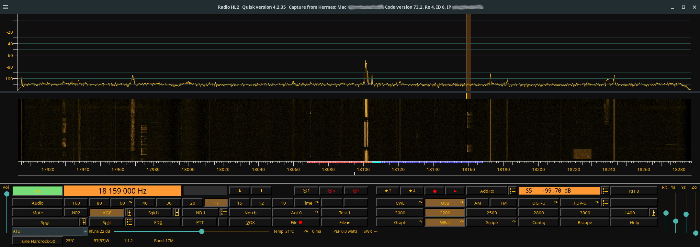The height and width of the screenshot is (247, 700).
Task: Click the RfLna gain slider handle
Action: (x=202, y=231)
